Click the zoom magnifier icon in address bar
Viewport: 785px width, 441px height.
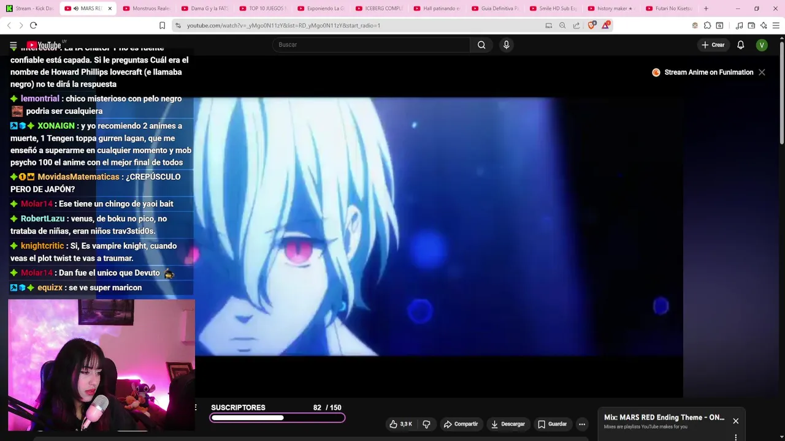coord(562,25)
